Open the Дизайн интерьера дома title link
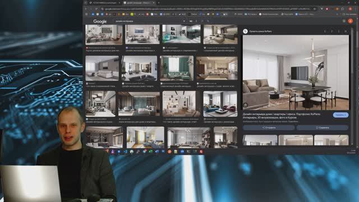This screenshot has height=202, width=359. pyautogui.click(x=282, y=116)
